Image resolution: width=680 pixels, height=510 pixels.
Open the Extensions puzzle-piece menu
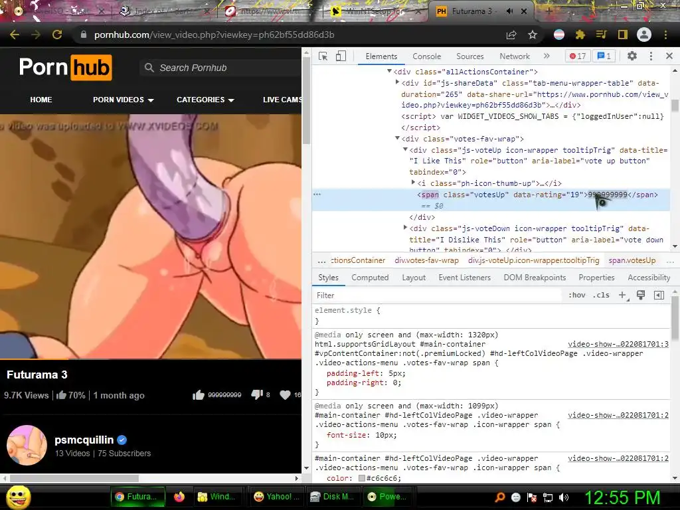580,35
